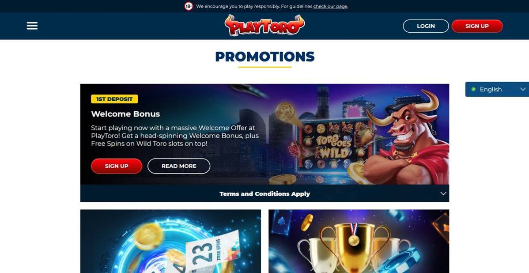Image resolution: width=529 pixels, height=273 pixels.
Task: Click the 1ST DEPOSIT yellow badge
Action: pyautogui.click(x=114, y=99)
